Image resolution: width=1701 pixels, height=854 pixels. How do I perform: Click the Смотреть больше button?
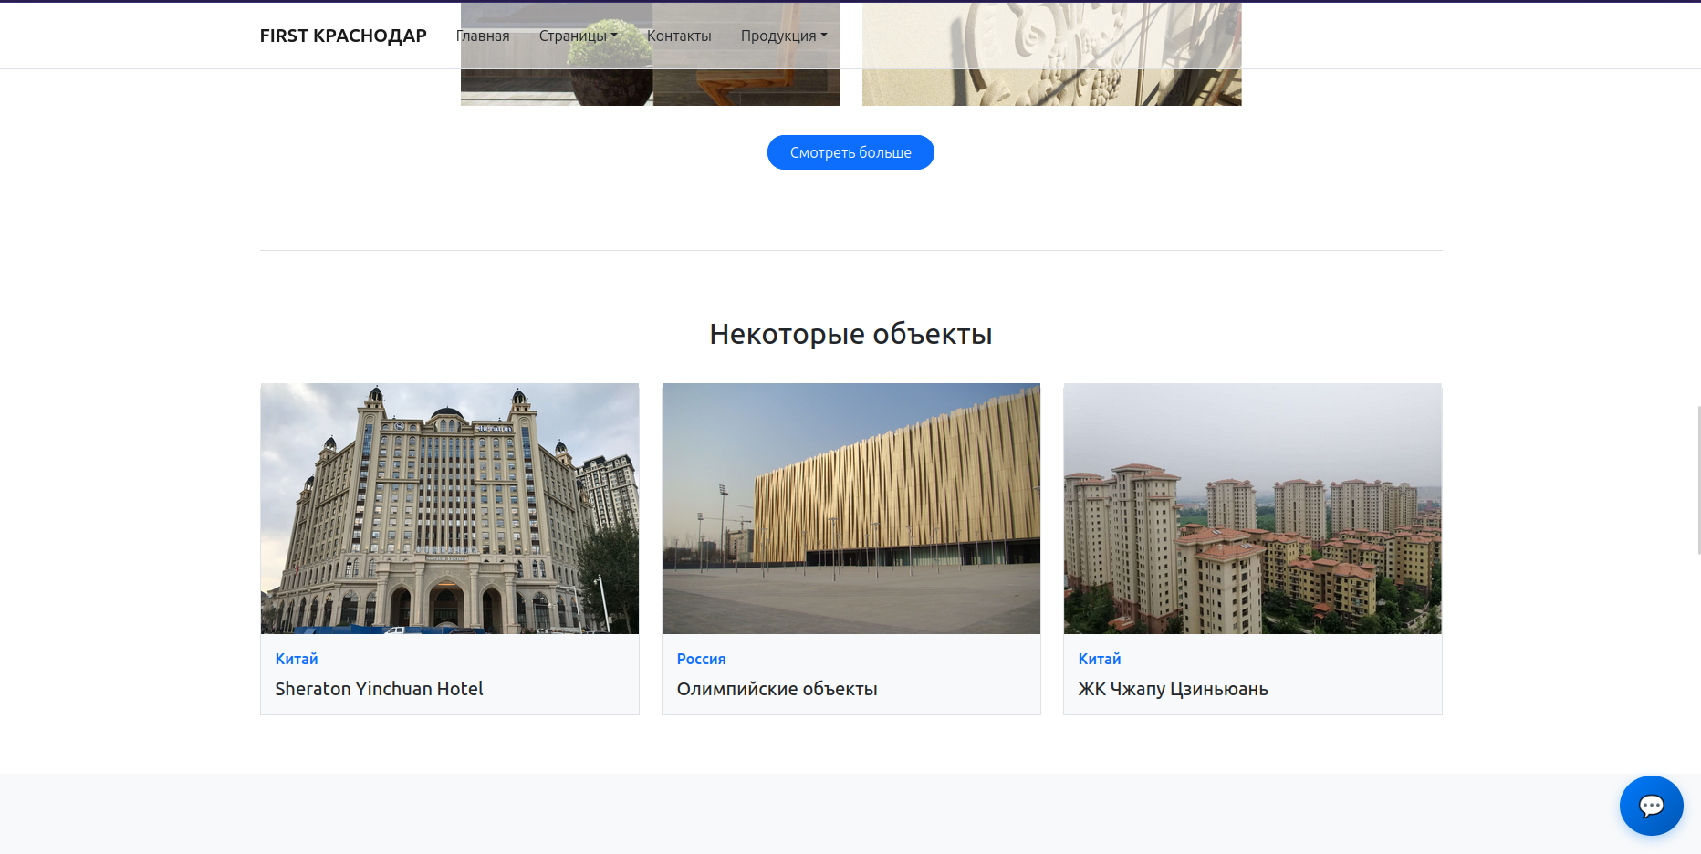850,152
